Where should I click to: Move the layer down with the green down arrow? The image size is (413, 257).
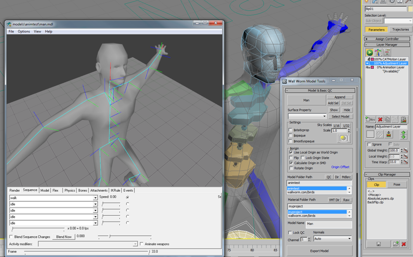(x=403, y=137)
